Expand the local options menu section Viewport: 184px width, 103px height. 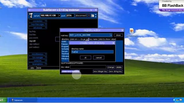point(38,64)
